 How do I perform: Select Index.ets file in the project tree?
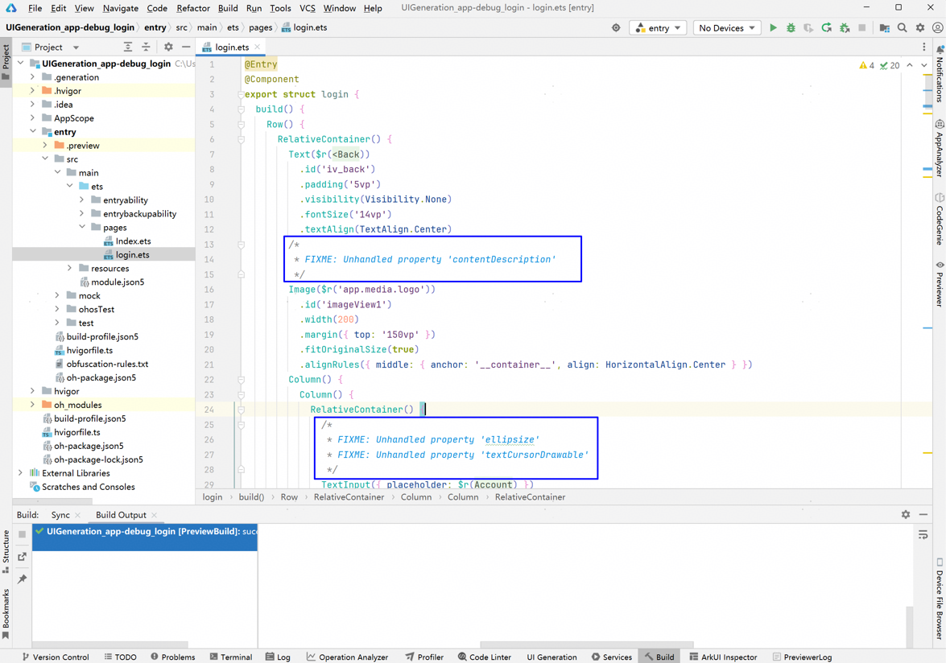(133, 241)
